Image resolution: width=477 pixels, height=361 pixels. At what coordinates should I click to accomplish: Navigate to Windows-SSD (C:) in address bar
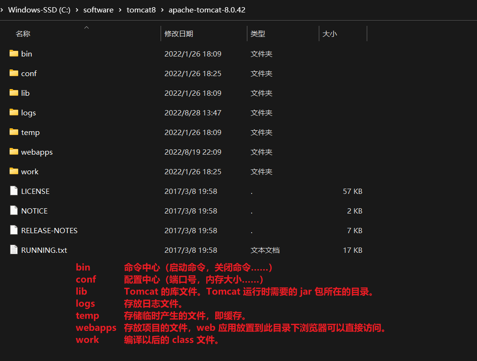click(x=39, y=10)
